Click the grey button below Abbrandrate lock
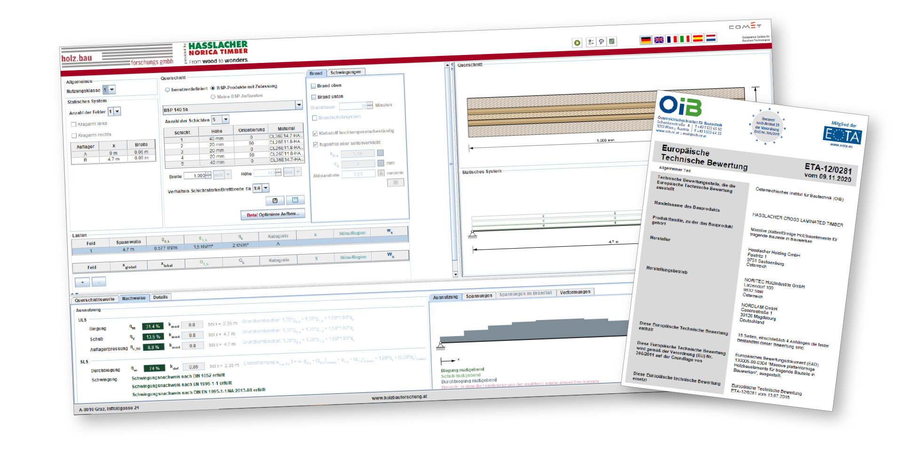 396,182
